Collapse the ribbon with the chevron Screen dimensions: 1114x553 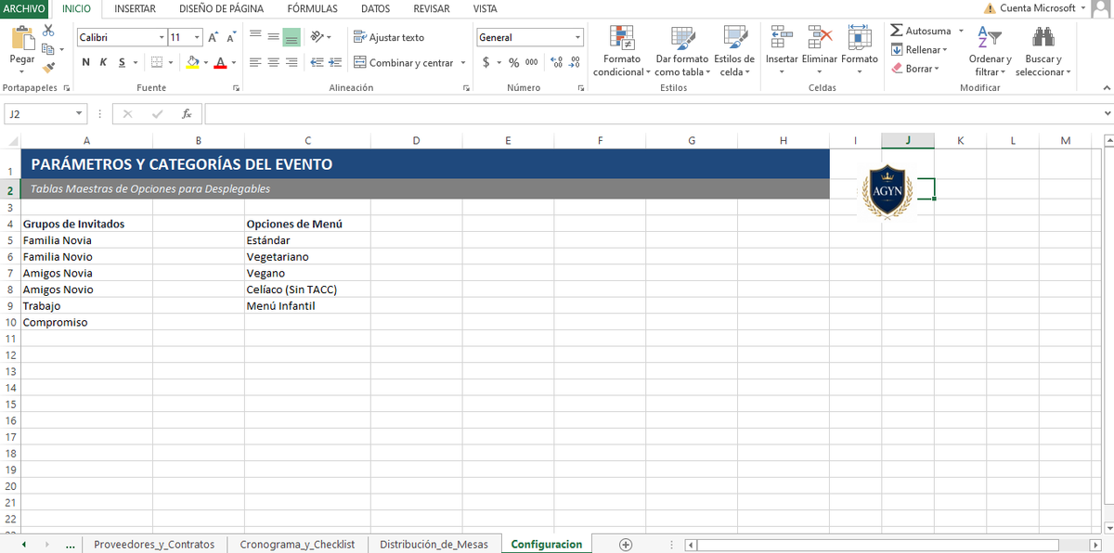pyautogui.click(x=1105, y=88)
